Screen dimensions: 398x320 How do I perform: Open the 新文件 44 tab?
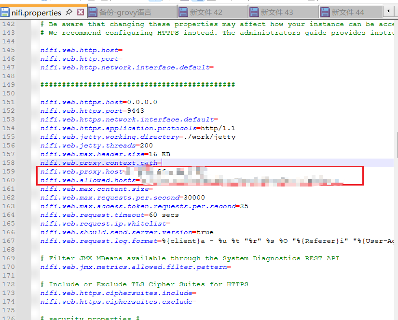click(351, 12)
